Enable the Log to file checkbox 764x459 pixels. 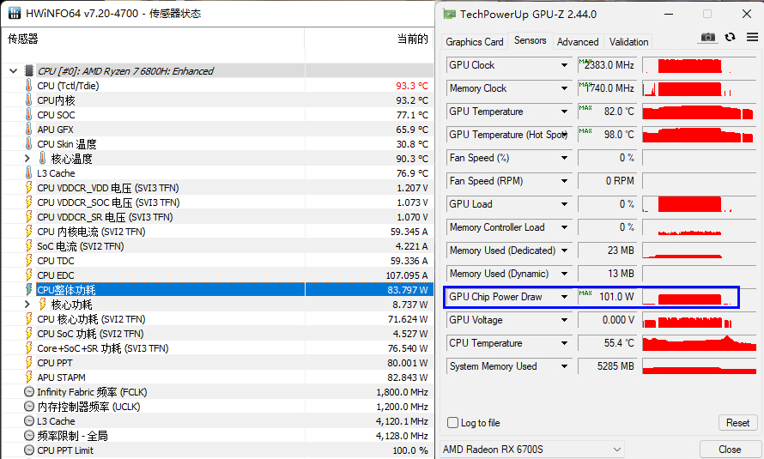coord(453,423)
